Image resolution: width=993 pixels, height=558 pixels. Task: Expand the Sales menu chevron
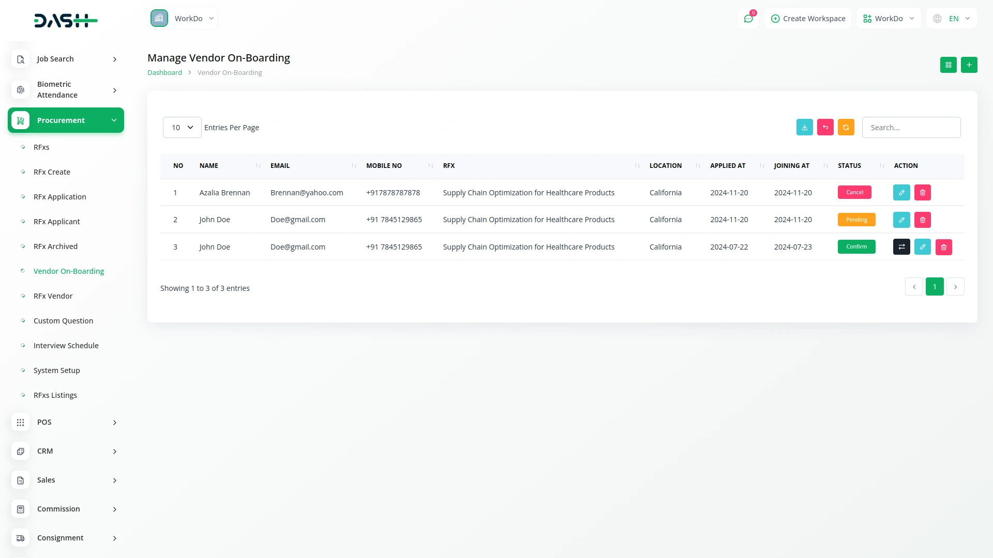coord(114,480)
